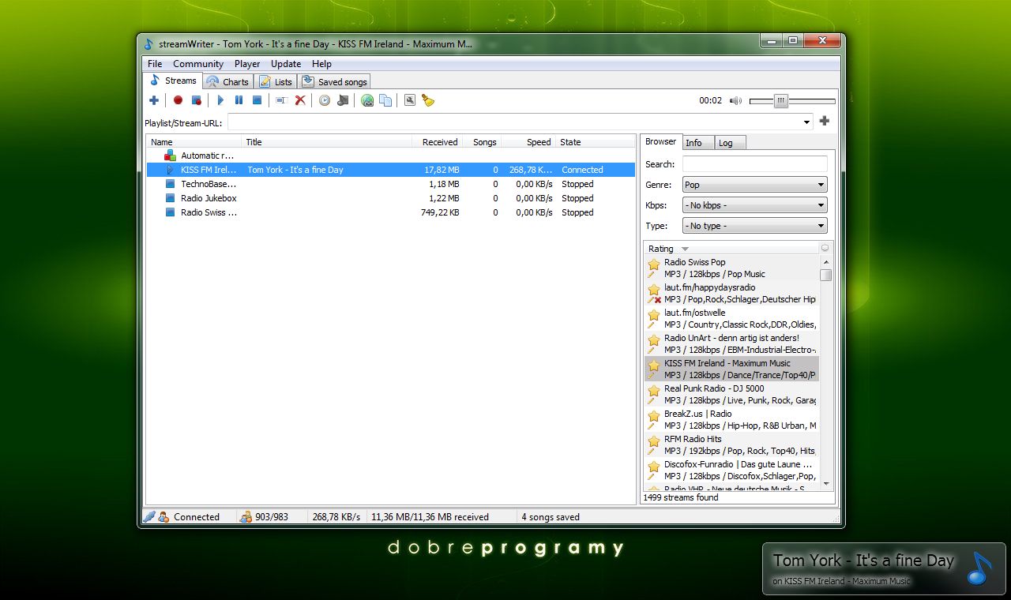Sort by the Speed column header
1011x600 pixels.
coord(528,142)
